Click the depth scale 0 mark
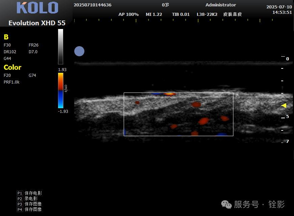 pyautogui.click(x=288, y=59)
